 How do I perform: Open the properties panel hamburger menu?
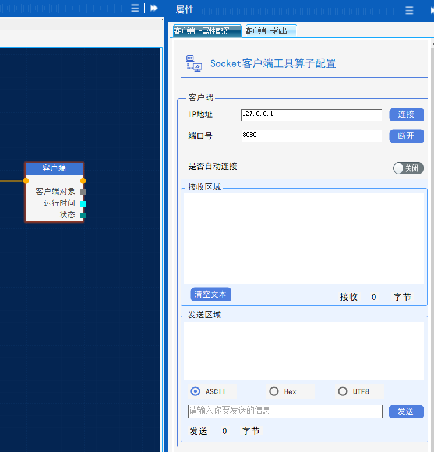click(409, 10)
